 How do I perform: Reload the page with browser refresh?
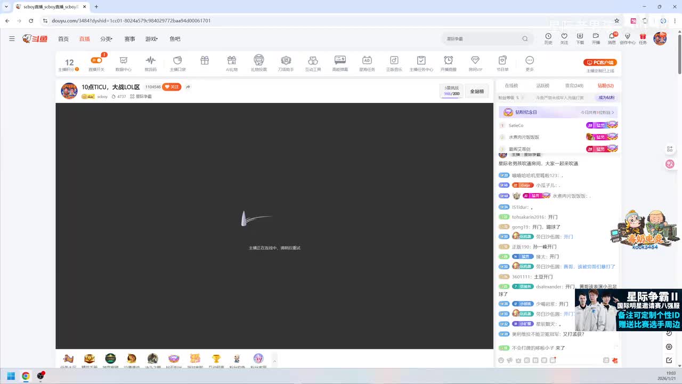[31, 21]
